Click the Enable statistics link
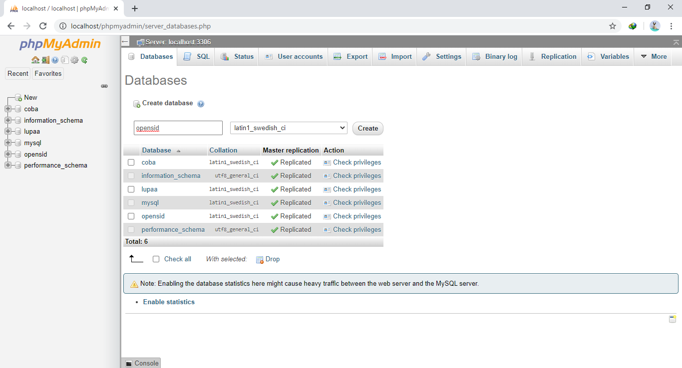Screen dimensions: 682x368 click(x=169, y=302)
